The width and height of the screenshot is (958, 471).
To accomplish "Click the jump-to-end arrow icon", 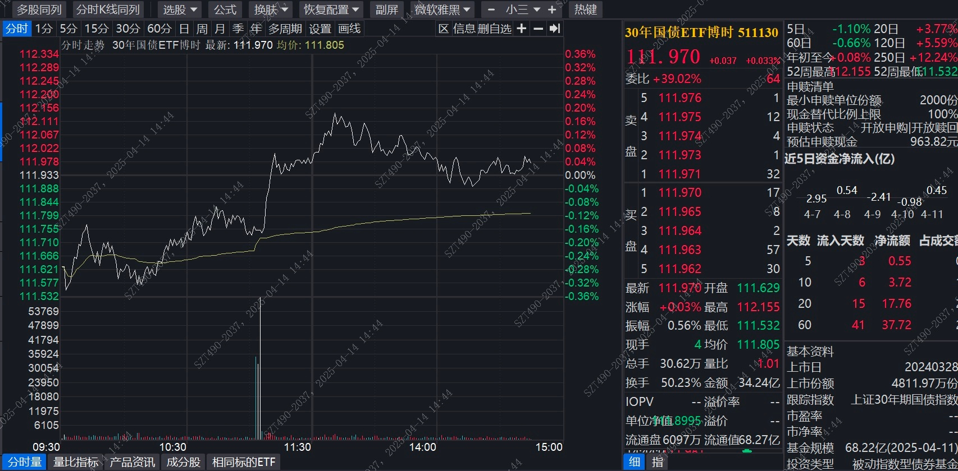I will coord(555,29).
